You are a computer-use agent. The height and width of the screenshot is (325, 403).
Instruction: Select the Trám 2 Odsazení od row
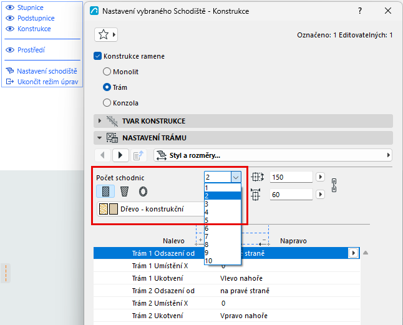coord(226,291)
